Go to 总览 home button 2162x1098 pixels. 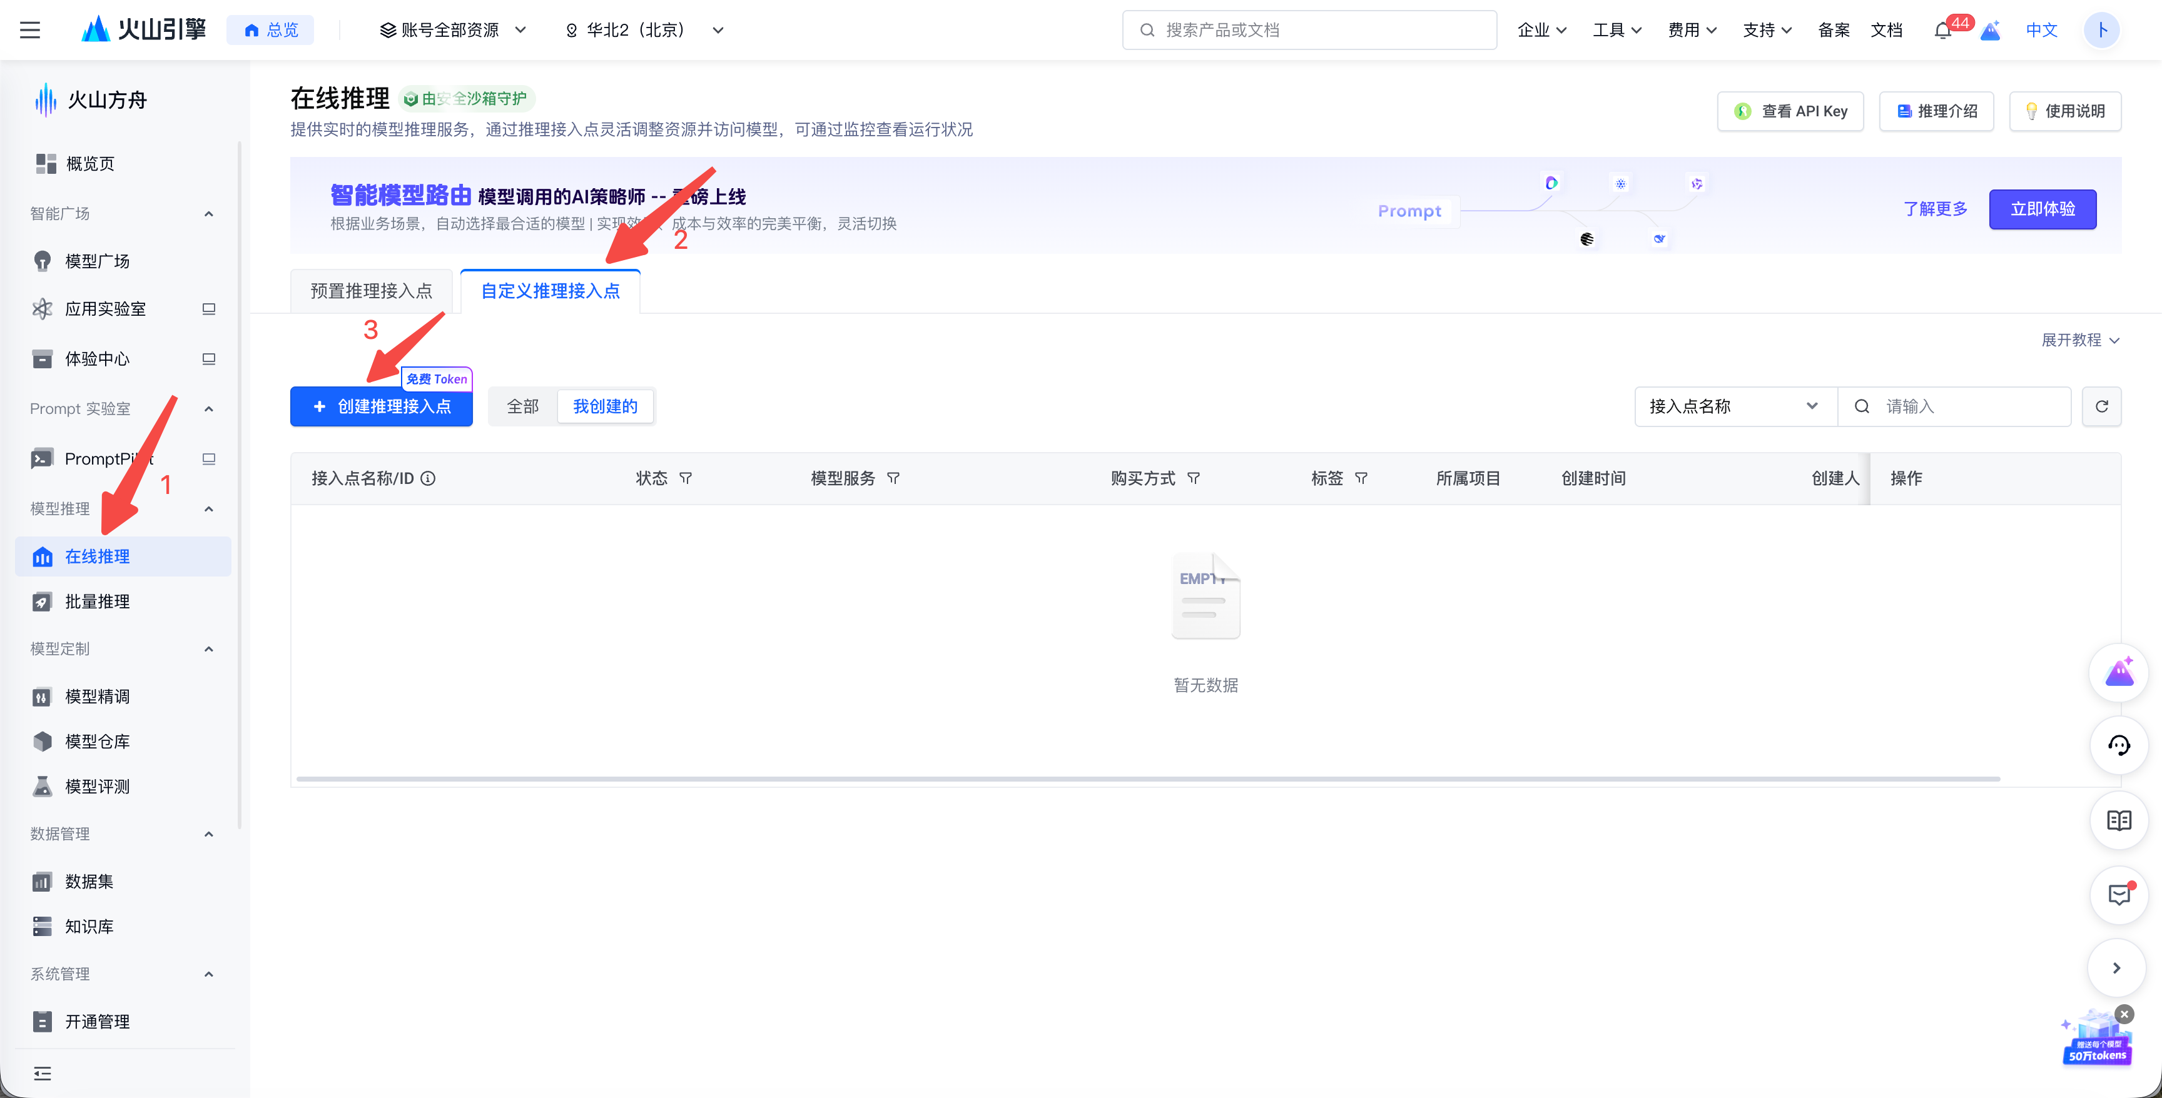270,30
